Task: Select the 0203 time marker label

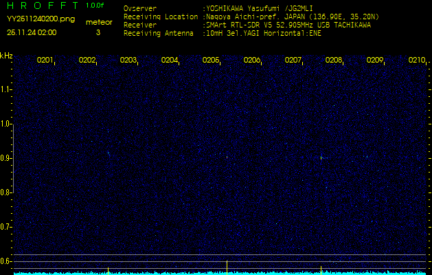Action: tap(128, 60)
